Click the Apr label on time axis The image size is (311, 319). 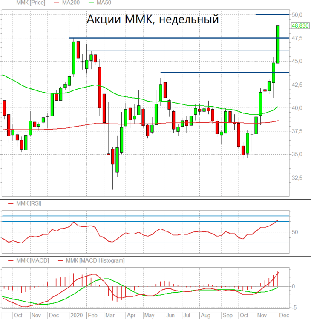(x=131, y=315)
